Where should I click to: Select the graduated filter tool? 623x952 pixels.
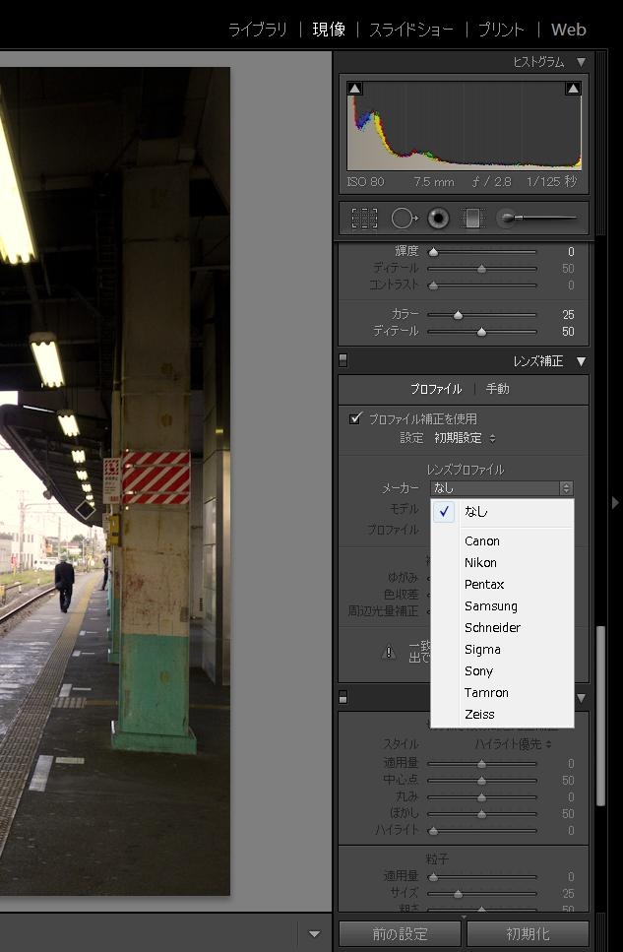click(x=472, y=218)
